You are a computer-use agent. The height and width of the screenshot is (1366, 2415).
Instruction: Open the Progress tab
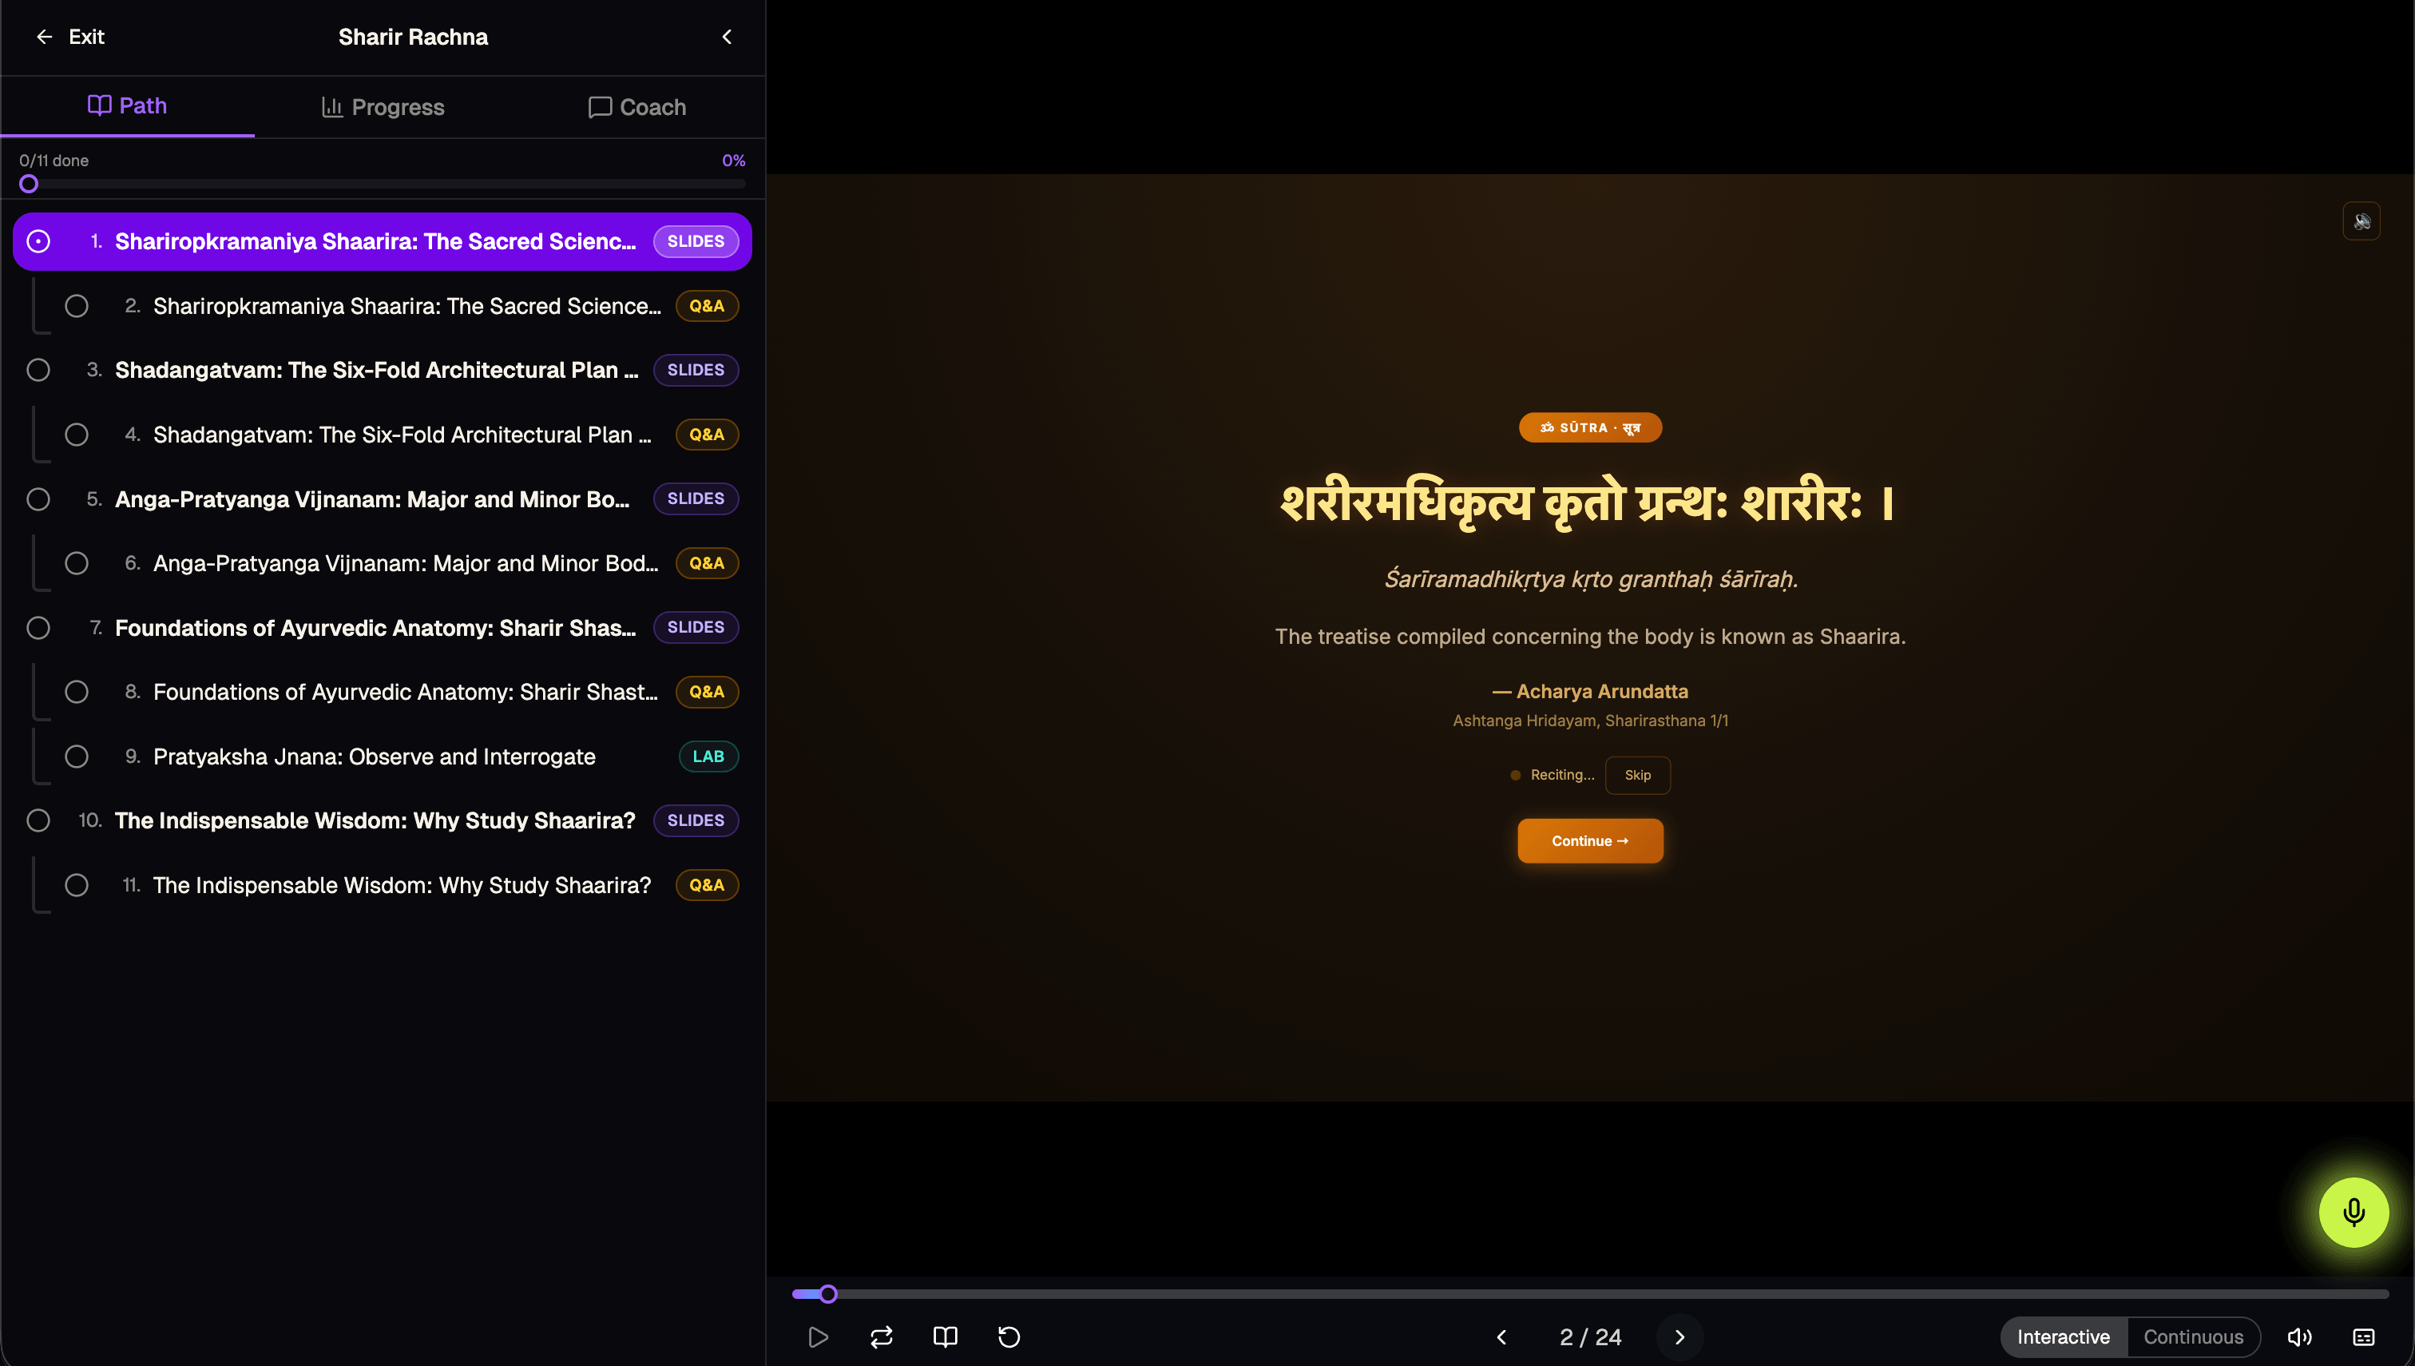click(383, 107)
